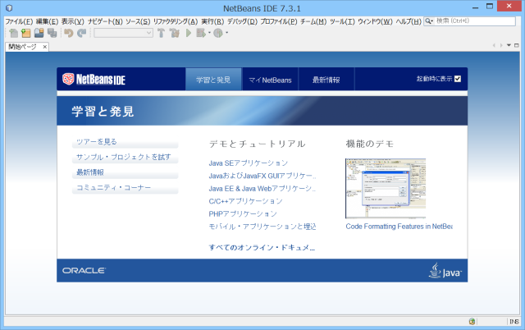This screenshot has width=525, height=330.
Task: Click the status bar notification icon
Action: point(472,322)
